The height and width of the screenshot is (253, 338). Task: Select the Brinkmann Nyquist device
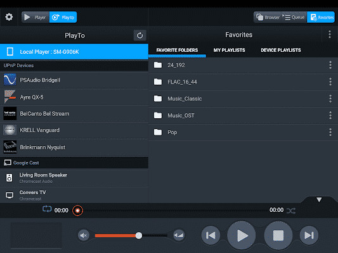click(74, 147)
